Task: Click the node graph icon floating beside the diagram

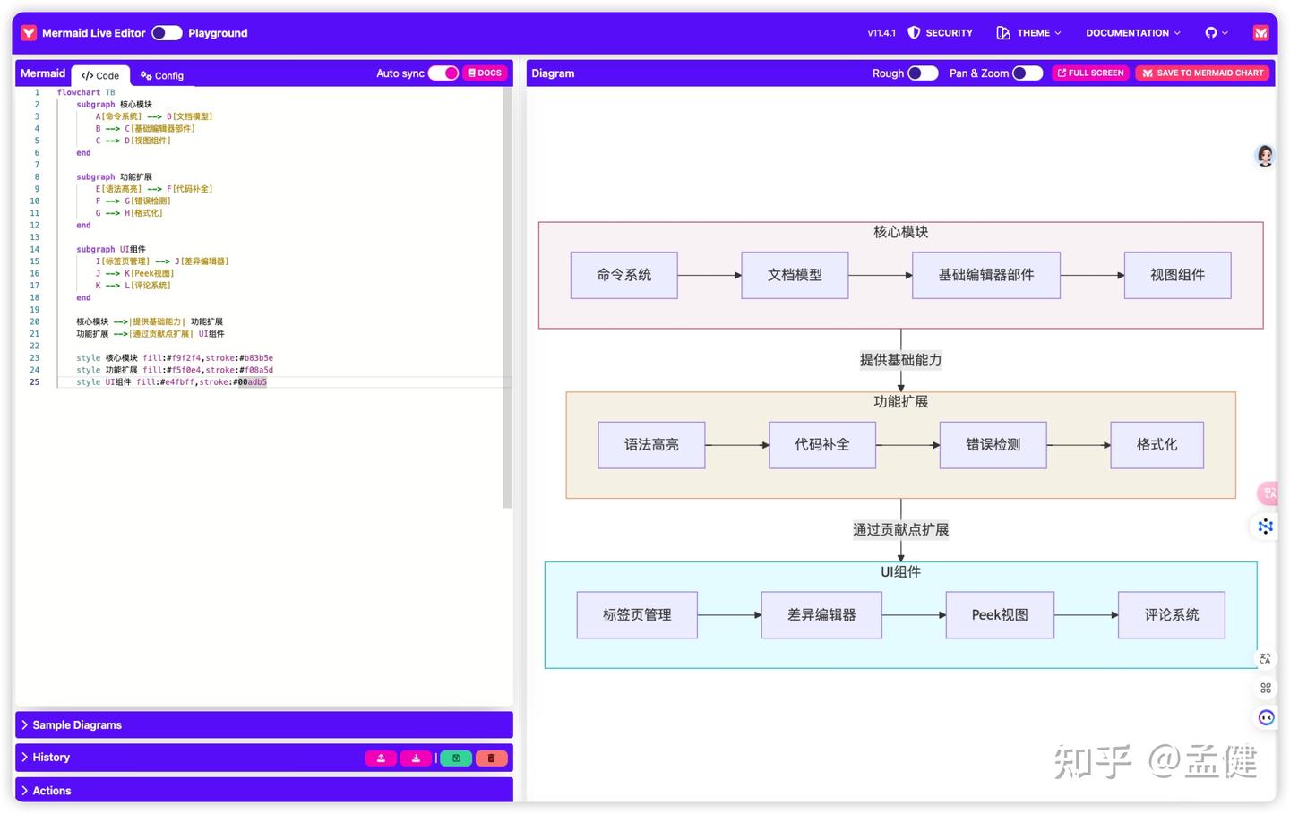Action: tap(1265, 527)
